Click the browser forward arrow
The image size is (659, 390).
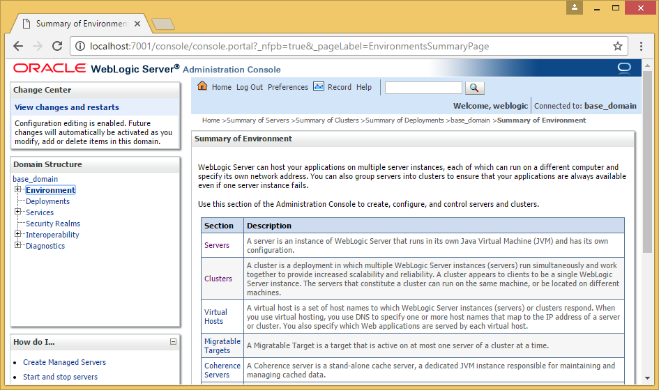click(x=38, y=46)
